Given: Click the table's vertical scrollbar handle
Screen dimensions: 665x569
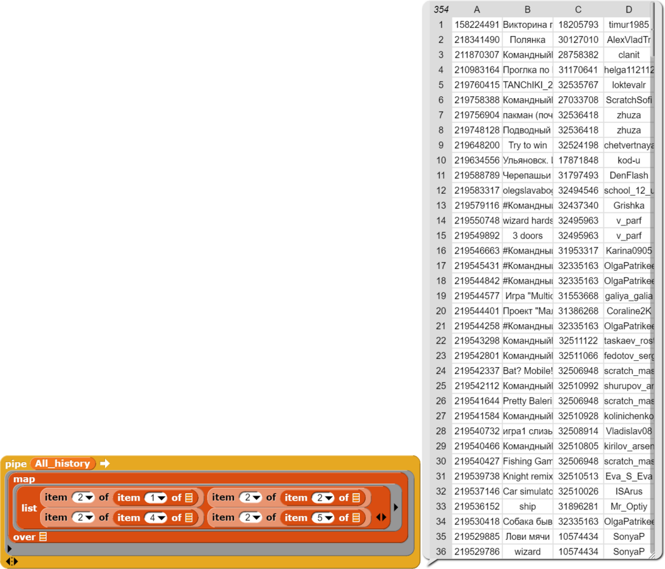Looking at the screenshot, I should point(654,28).
